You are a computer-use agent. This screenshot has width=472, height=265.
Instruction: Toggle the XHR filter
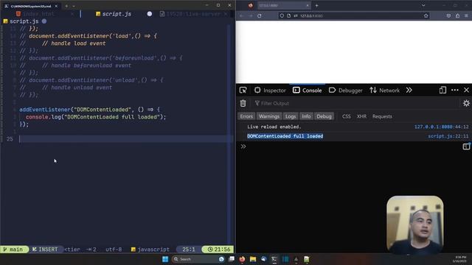pos(361,116)
